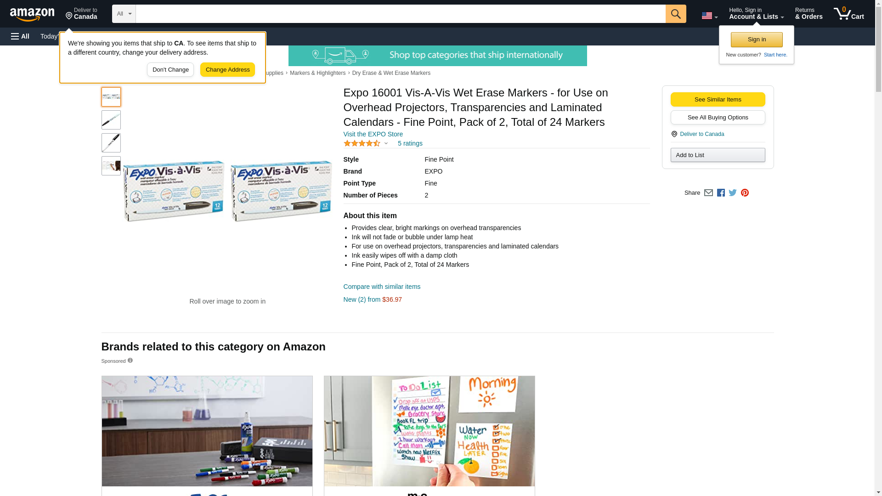Click the Amazon logo
Image resolution: width=882 pixels, height=496 pixels.
[x=32, y=14]
